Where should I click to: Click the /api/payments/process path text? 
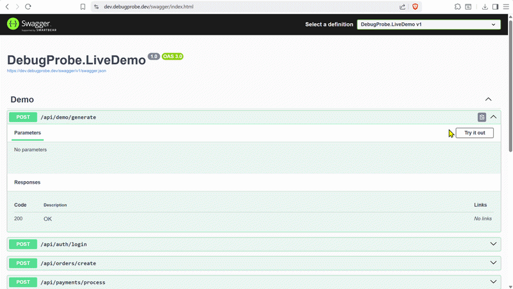(73, 283)
